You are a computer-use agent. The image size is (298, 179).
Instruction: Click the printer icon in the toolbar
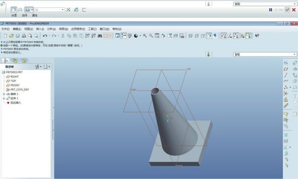pyautogui.click(x=24, y=36)
